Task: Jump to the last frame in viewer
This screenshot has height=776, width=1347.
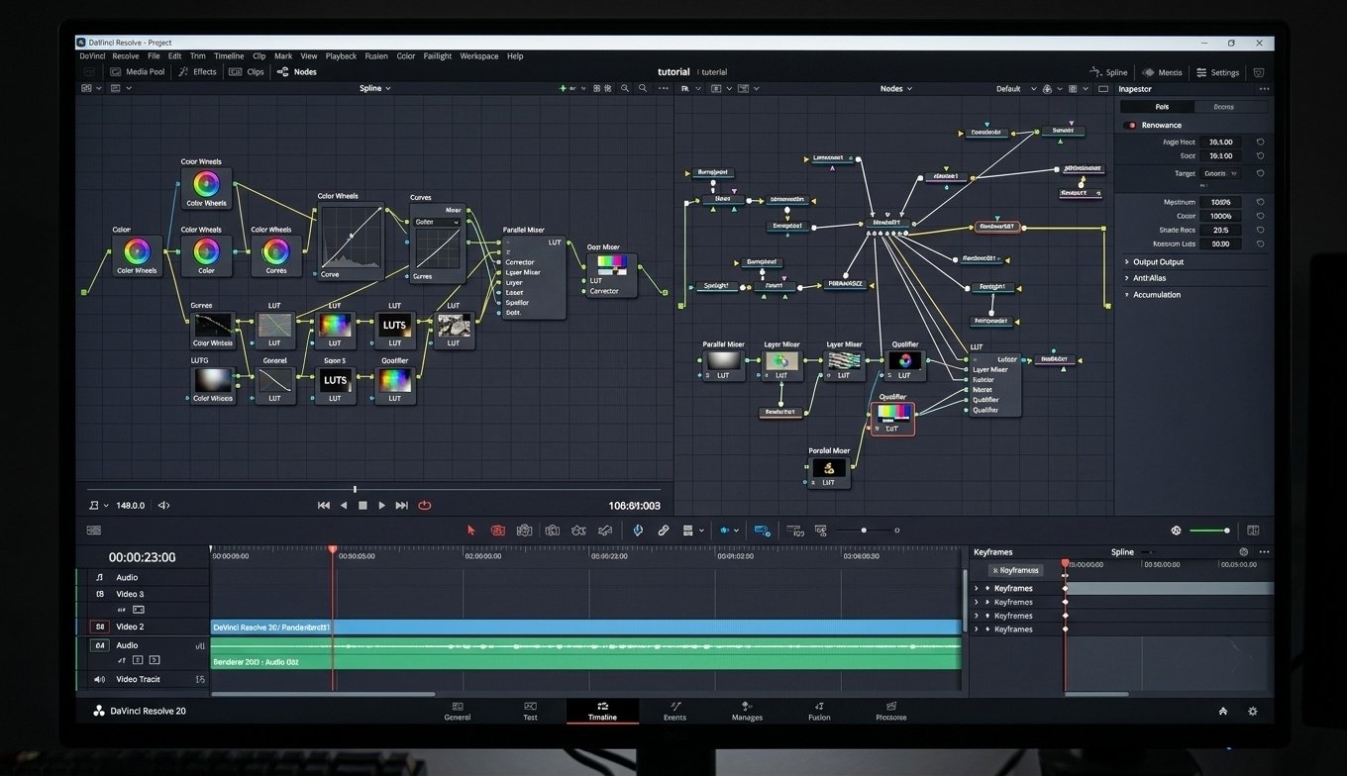Action: [x=401, y=505]
